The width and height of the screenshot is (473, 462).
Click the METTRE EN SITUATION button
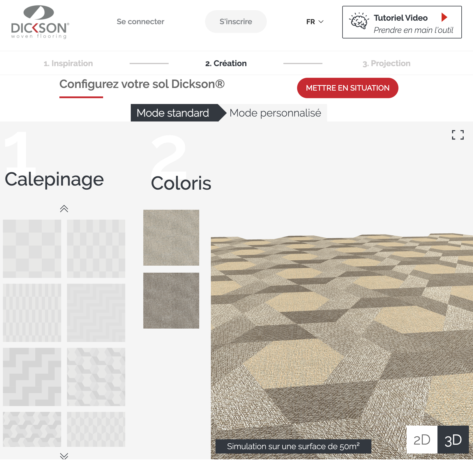click(347, 88)
